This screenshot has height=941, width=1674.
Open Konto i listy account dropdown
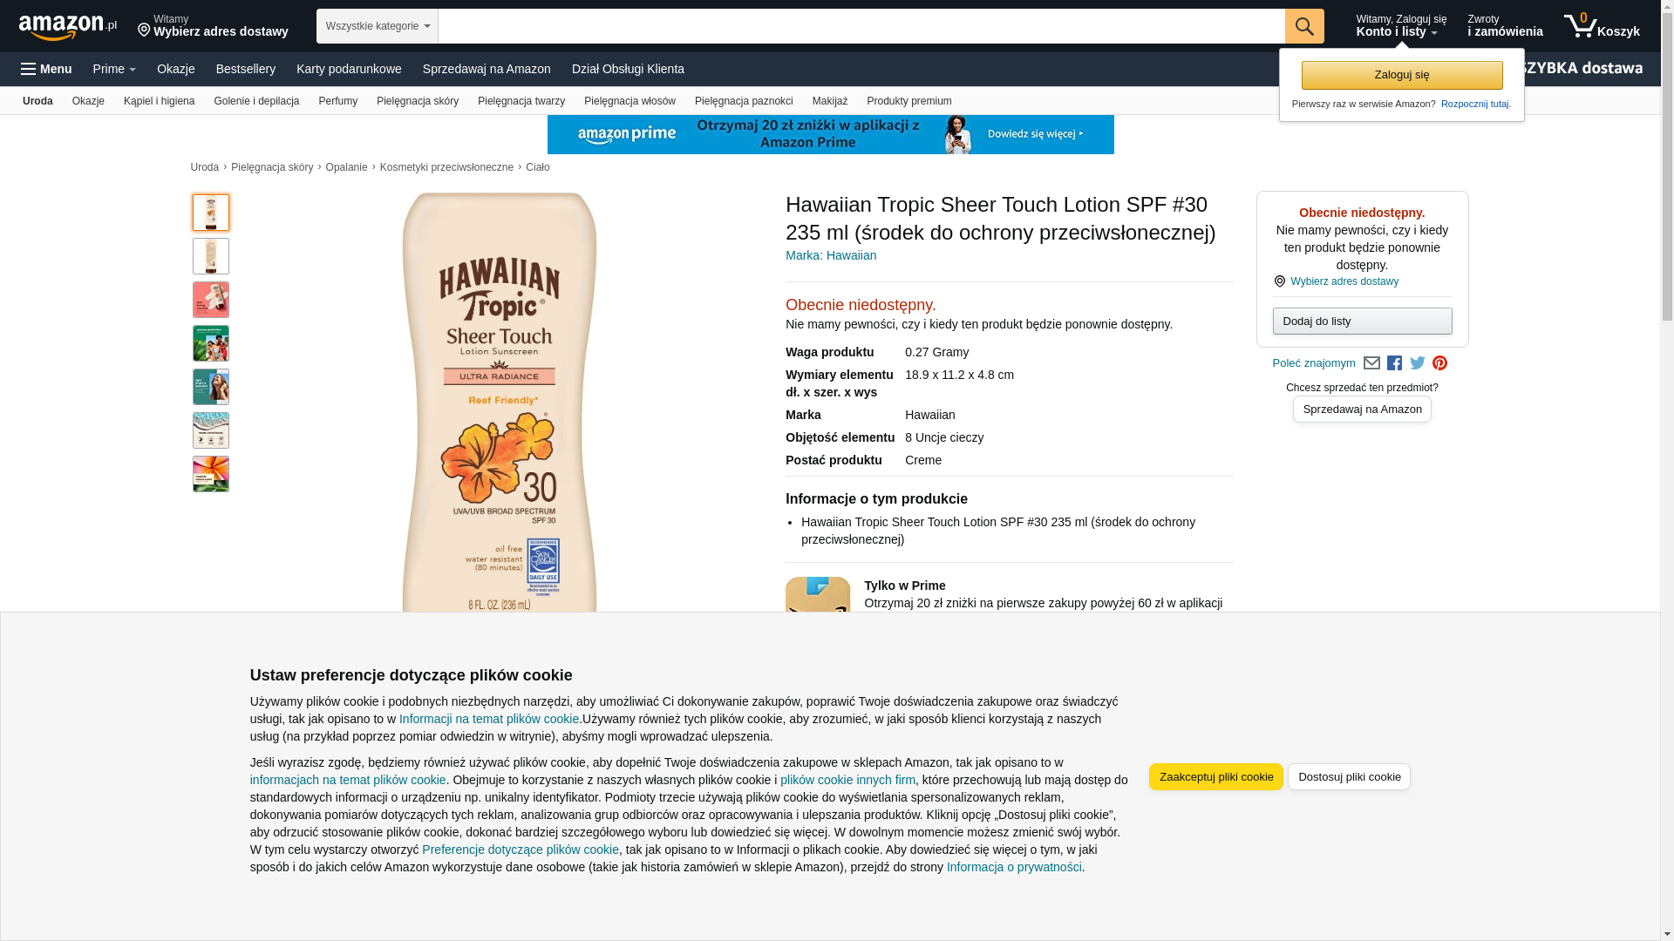(1400, 26)
